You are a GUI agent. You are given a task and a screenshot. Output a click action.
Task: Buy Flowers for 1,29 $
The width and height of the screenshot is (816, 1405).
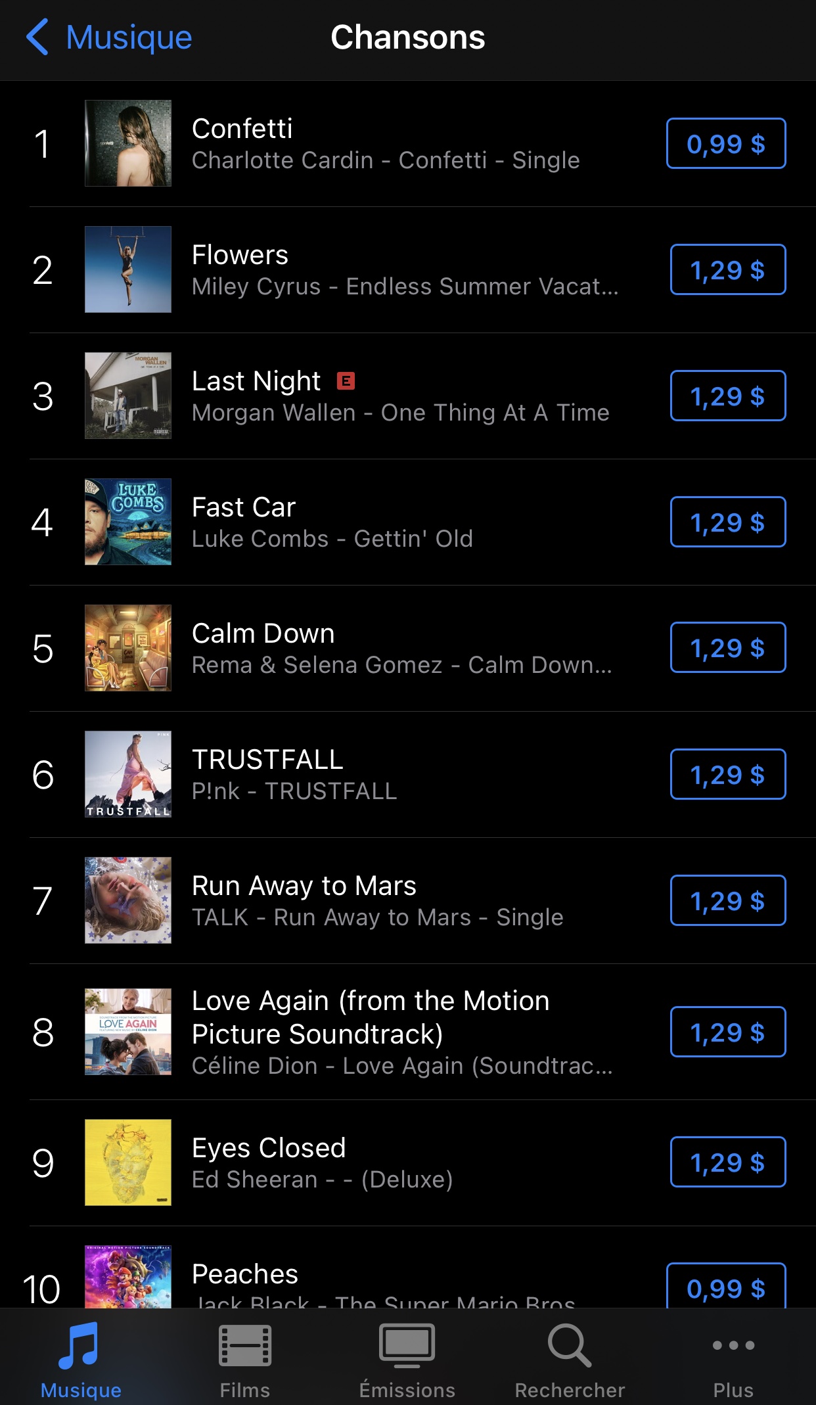point(727,270)
